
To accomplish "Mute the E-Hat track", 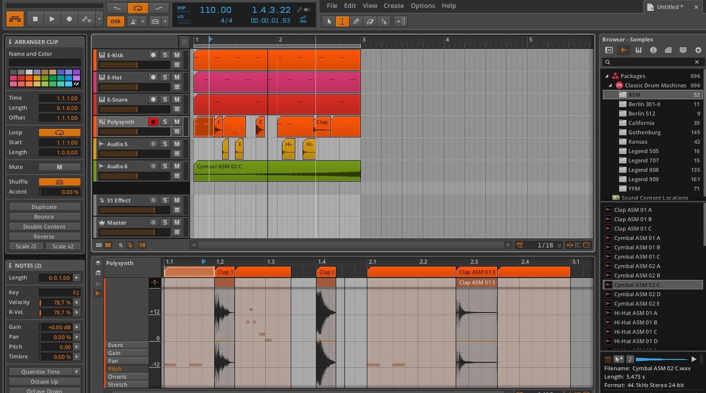I will [x=177, y=78].
